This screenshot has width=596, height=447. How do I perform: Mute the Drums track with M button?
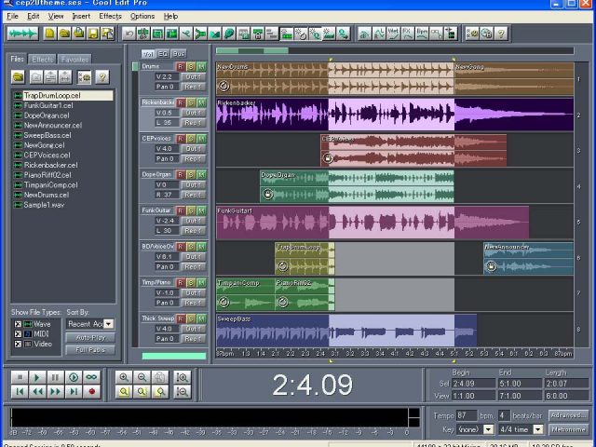[x=201, y=67]
